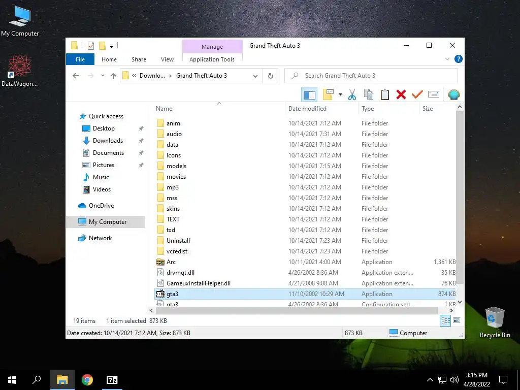
Task: Open Music in navigation pane
Action: point(101,177)
